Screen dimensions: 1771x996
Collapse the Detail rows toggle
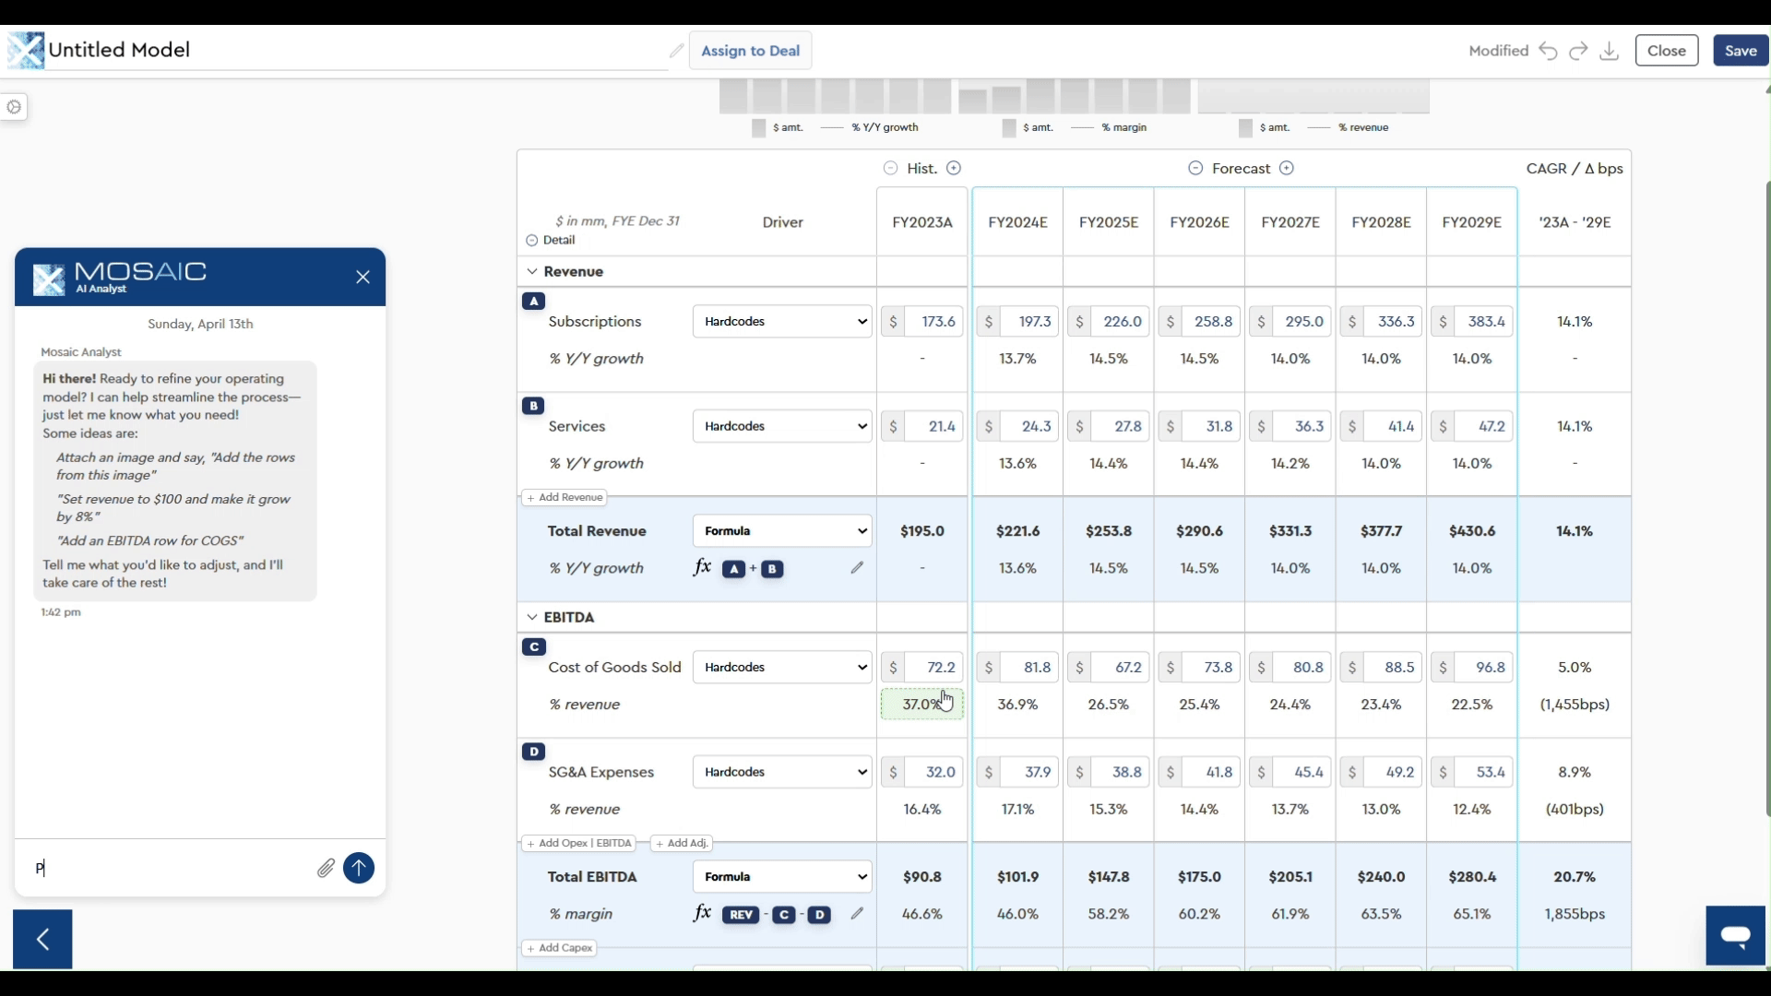click(x=531, y=240)
